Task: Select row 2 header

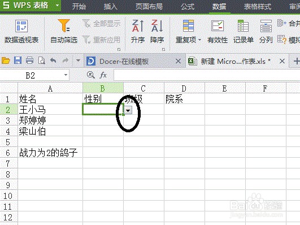Action: [x=9, y=110]
